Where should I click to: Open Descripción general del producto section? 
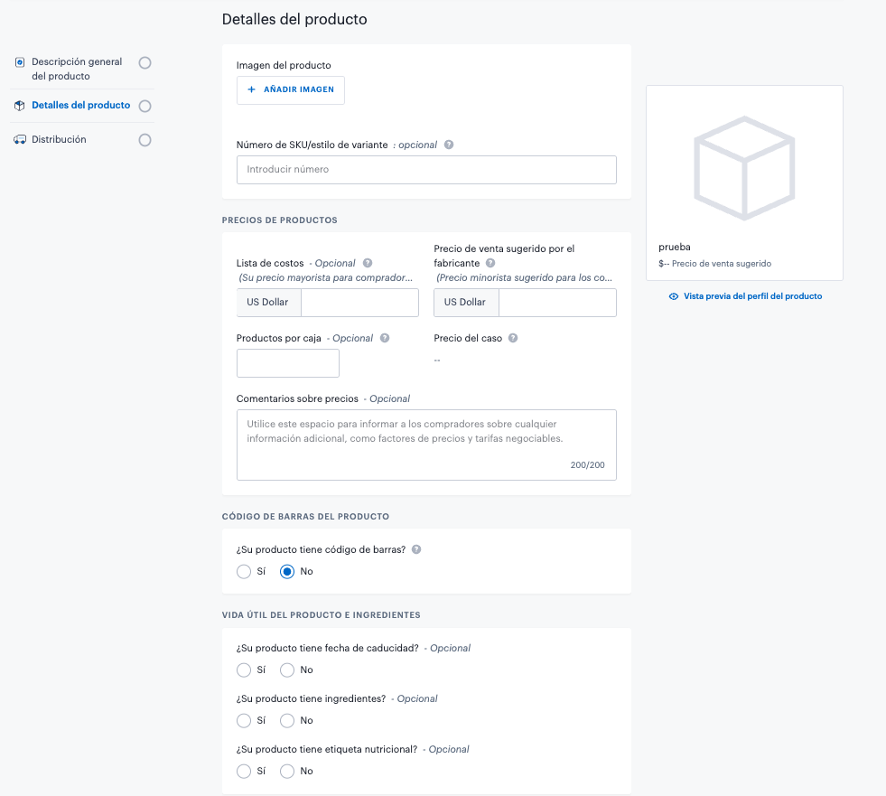76,69
